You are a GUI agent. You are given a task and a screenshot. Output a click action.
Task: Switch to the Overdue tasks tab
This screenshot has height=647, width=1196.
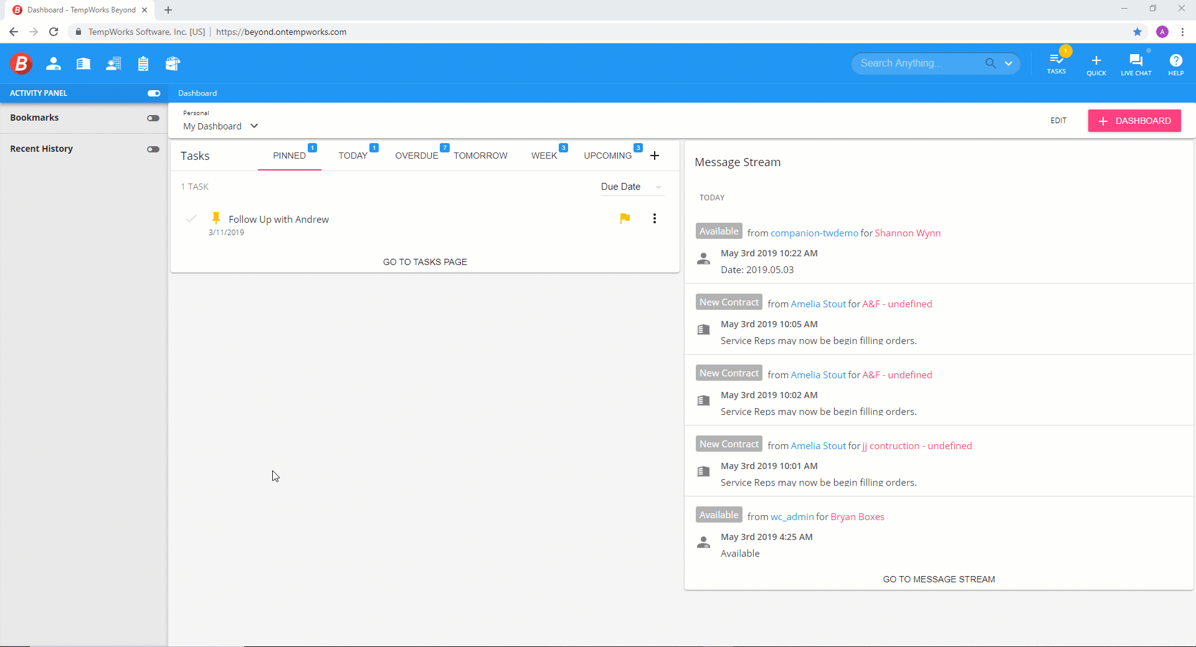[x=417, y=156]
